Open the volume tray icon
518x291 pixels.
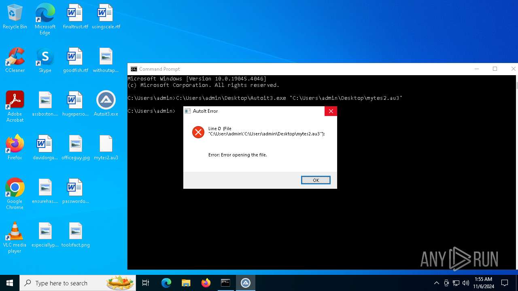[466, 283]
